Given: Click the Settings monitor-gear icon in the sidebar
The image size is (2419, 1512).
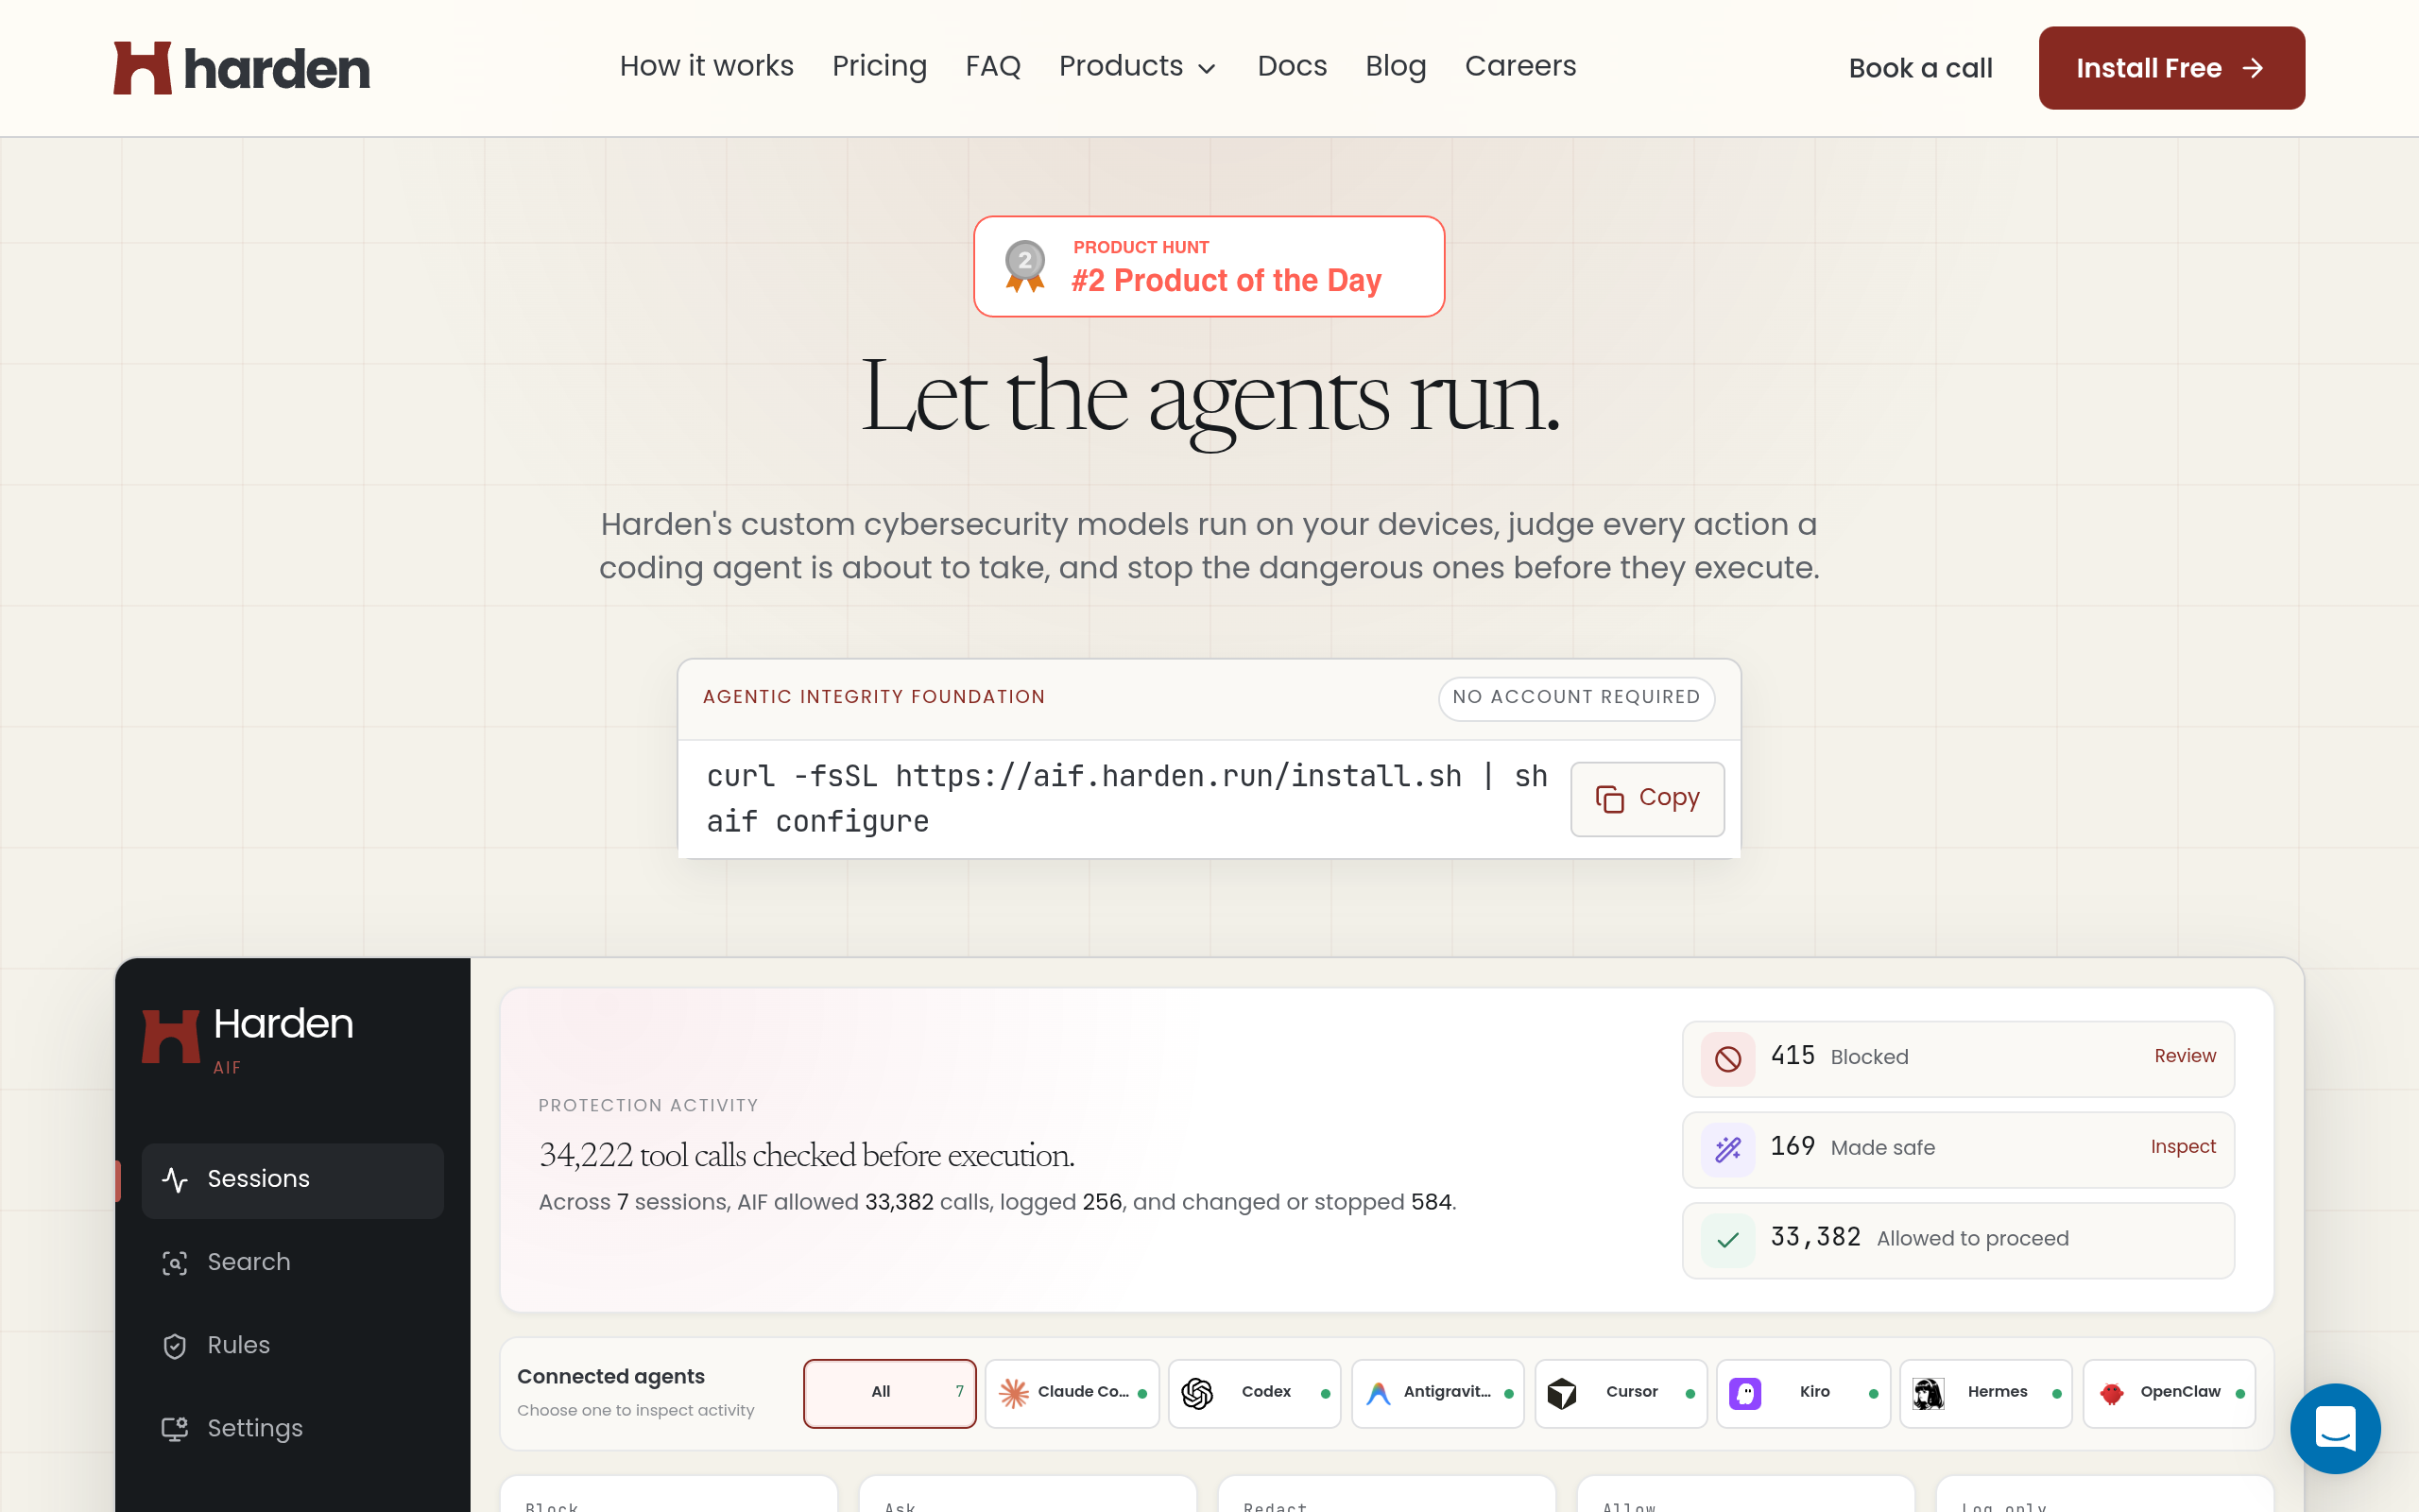Looking at the screenshot, I should (175, 1429).
